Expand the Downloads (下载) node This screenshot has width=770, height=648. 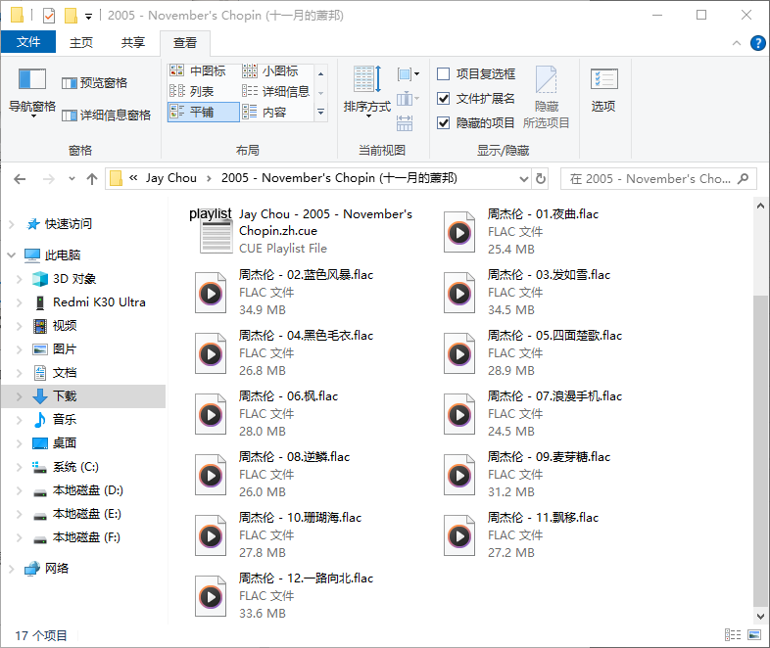20,396
